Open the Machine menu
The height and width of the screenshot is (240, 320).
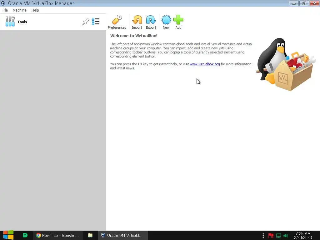click(20, 10)
